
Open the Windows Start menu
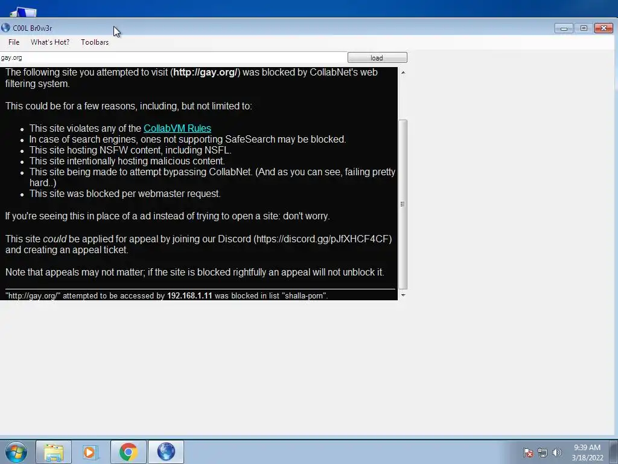(x=16, y=452)
